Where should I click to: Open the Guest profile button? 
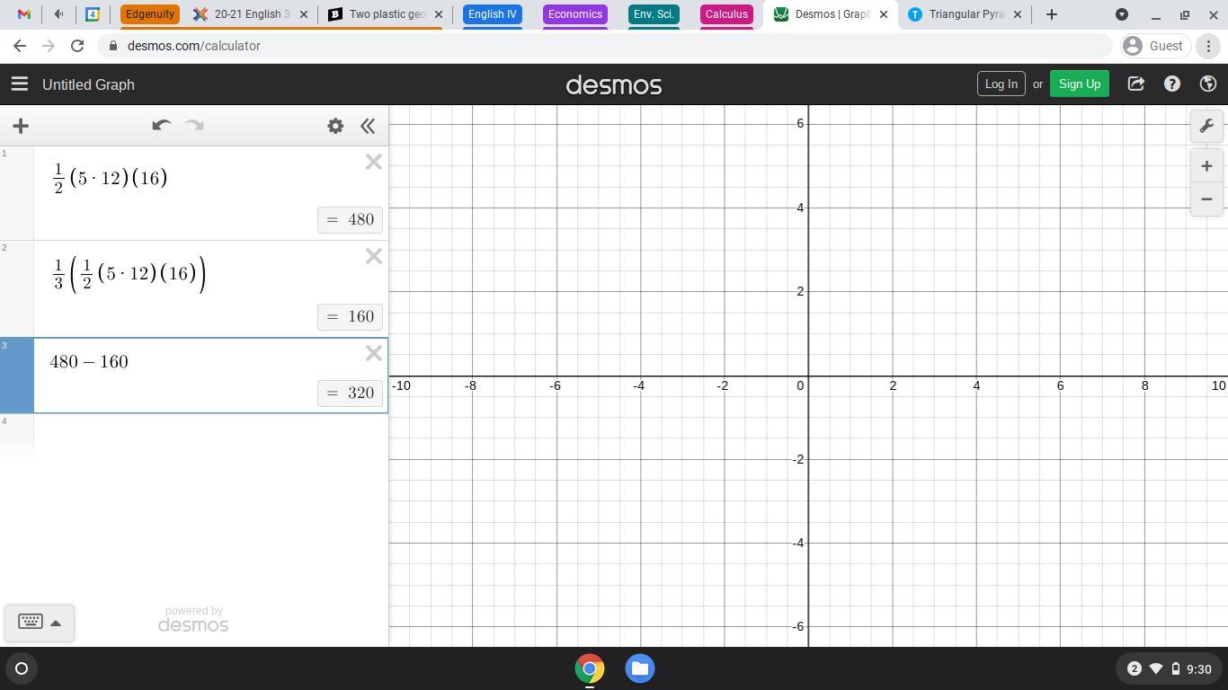click(1153, 46)
